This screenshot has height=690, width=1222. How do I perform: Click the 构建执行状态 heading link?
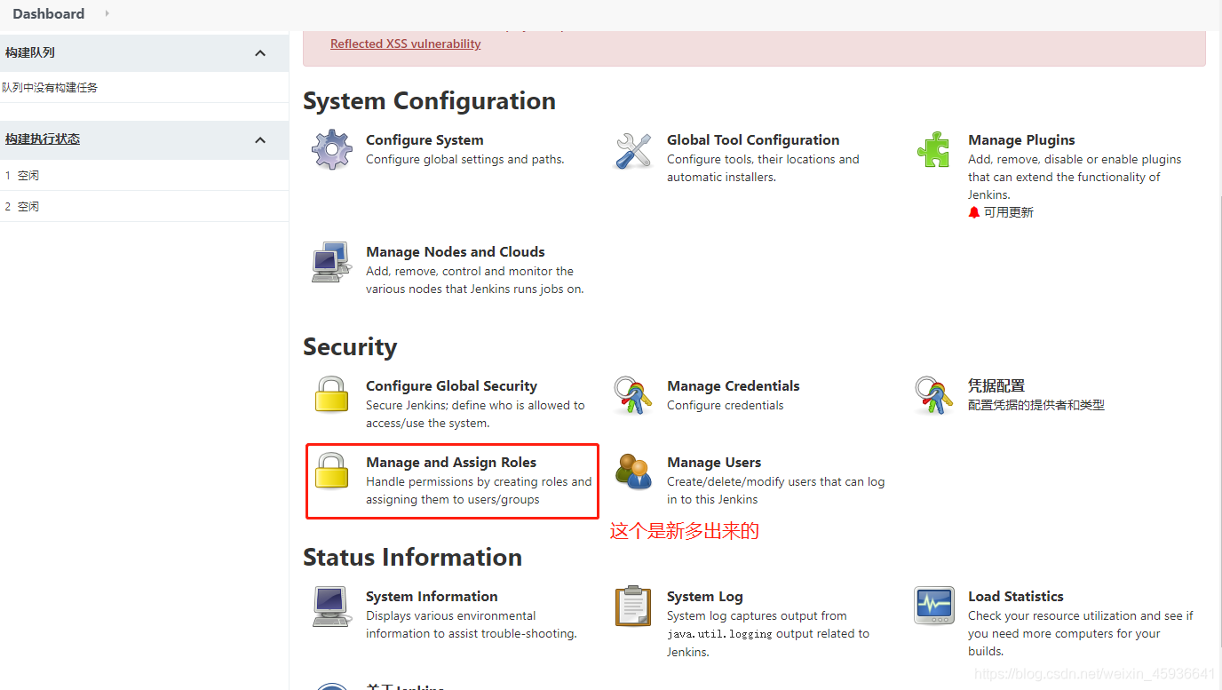tap(43, 139)
